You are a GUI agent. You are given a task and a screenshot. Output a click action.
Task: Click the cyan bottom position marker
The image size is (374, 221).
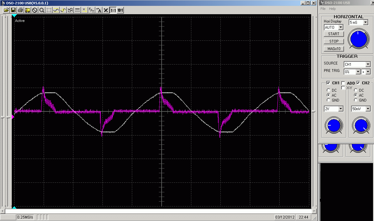(14, 208)
